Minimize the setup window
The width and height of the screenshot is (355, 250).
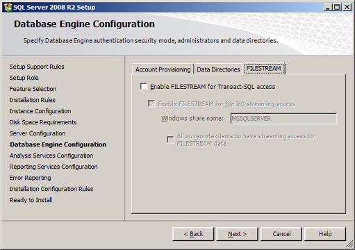(327, 8)
